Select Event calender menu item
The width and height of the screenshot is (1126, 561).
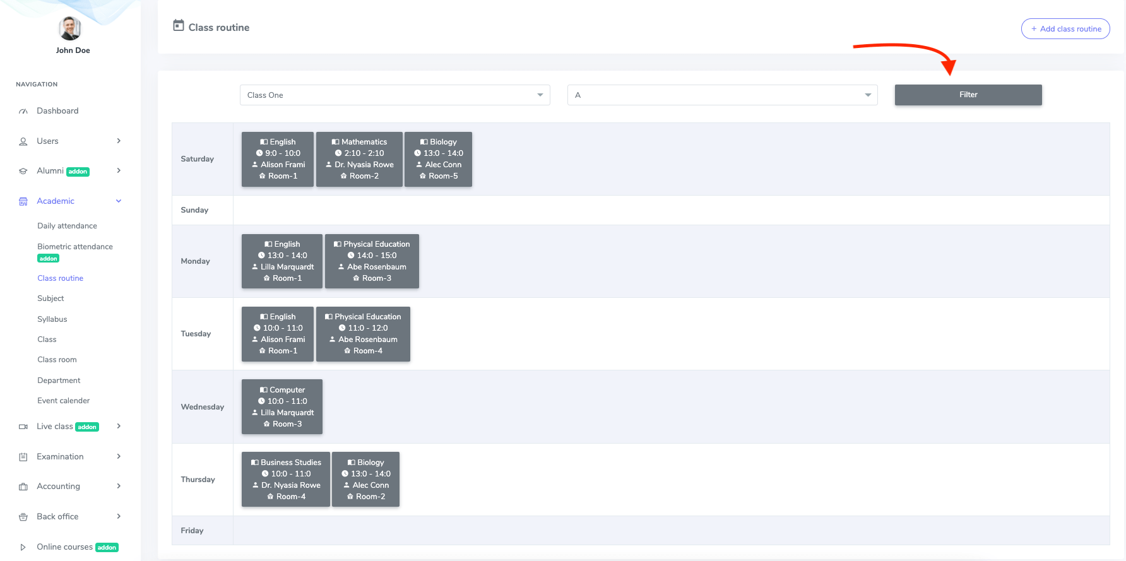[64, 401]
